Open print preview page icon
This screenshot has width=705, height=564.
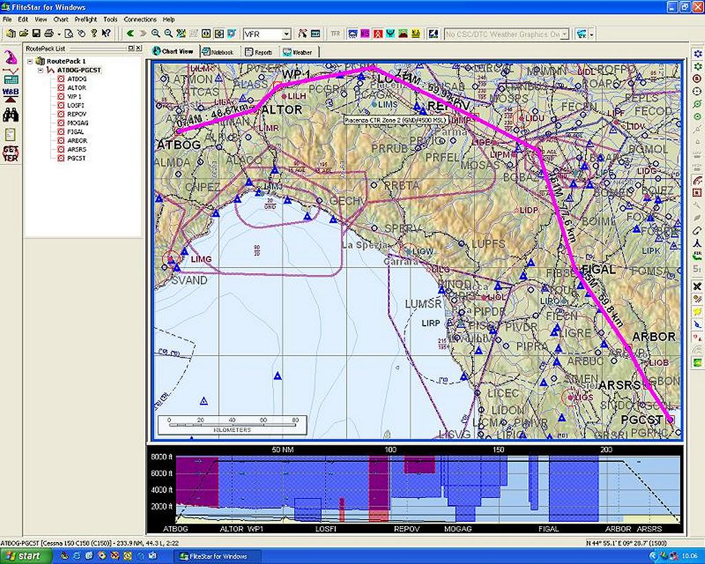coord(69,34)
